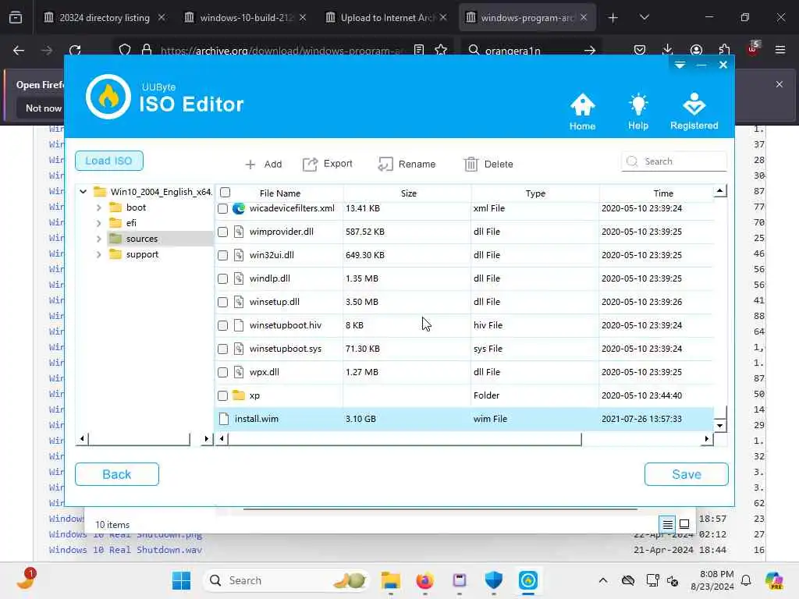The width and height of the screenshot is (799, 599).
Task: Select the boot folder in tree
Action: (136, 207)
